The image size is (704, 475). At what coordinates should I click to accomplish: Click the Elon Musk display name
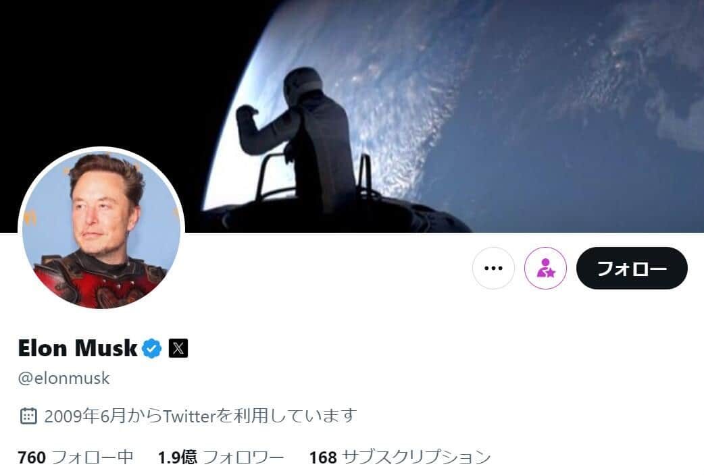pos(78,348)
